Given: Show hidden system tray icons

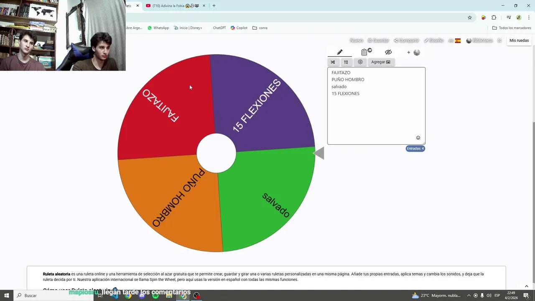Looking at the screenshot, I should (469, 296).
